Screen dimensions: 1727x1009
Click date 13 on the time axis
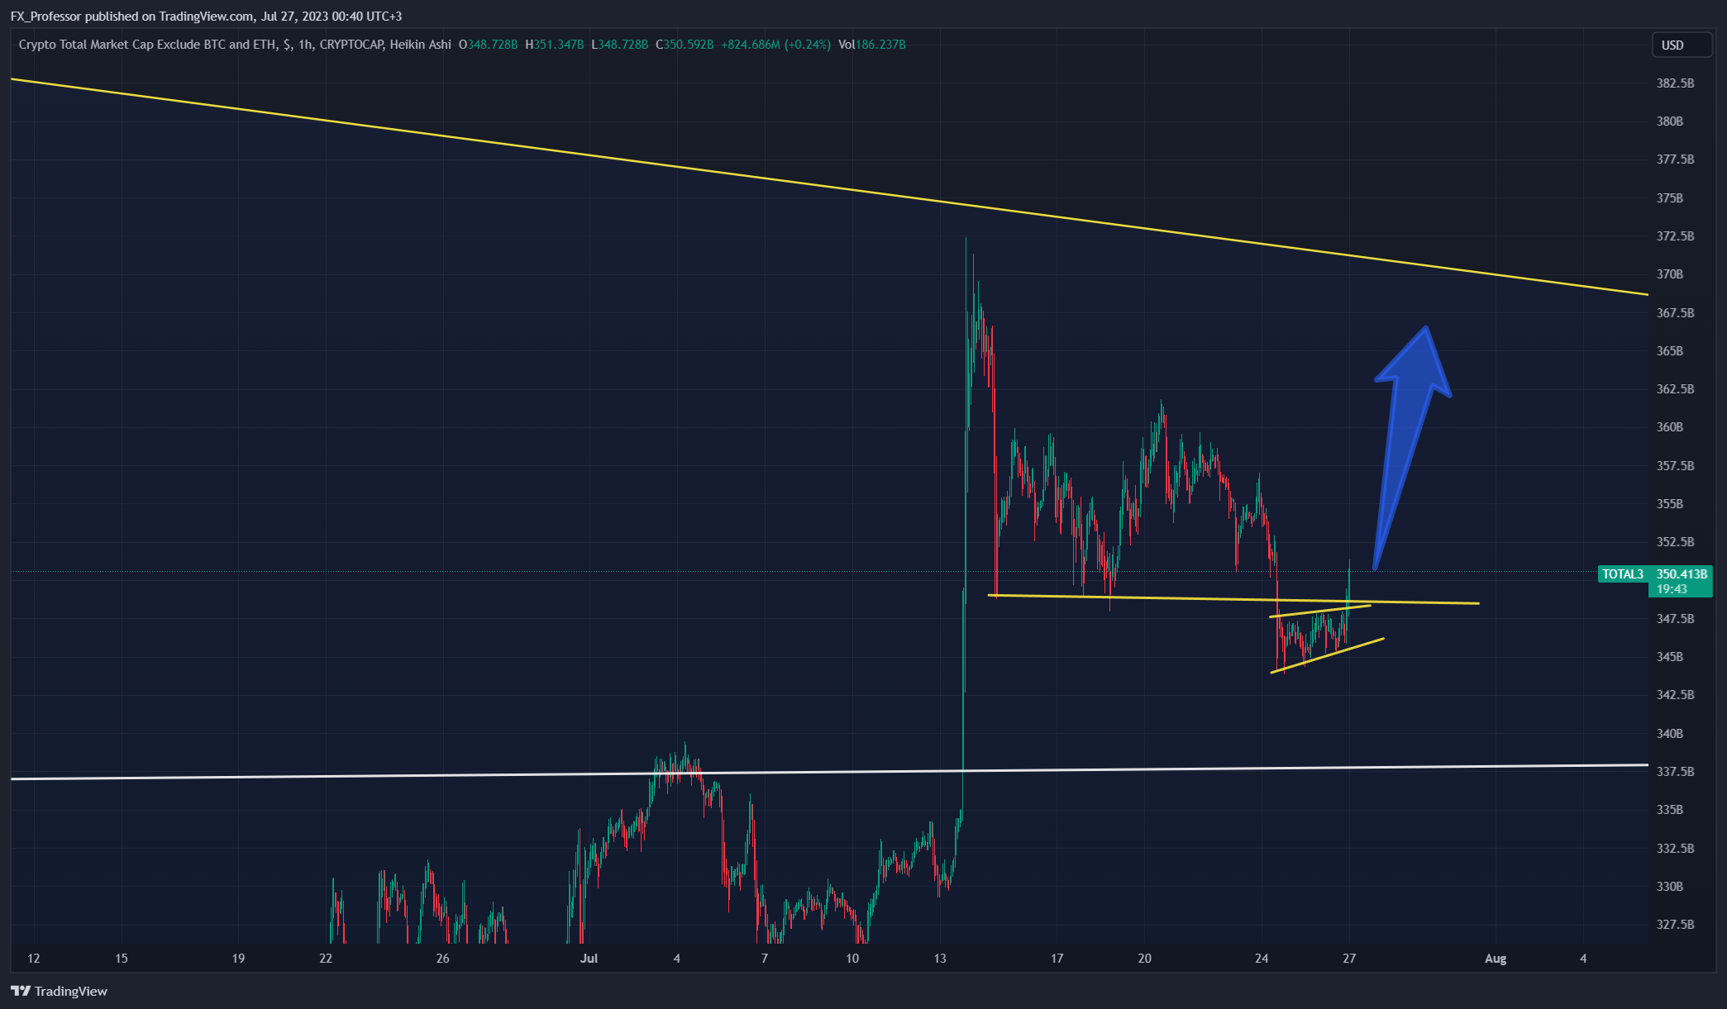click(x=940, y=959)
